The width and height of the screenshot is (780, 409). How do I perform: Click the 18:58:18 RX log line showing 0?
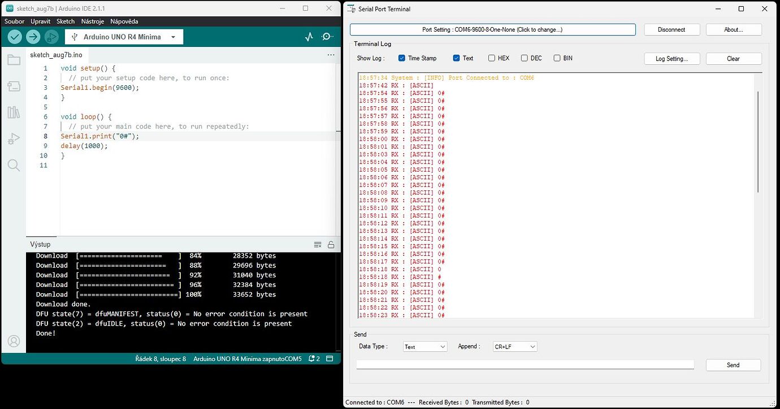pyautogui.click(x=400, y=269)
